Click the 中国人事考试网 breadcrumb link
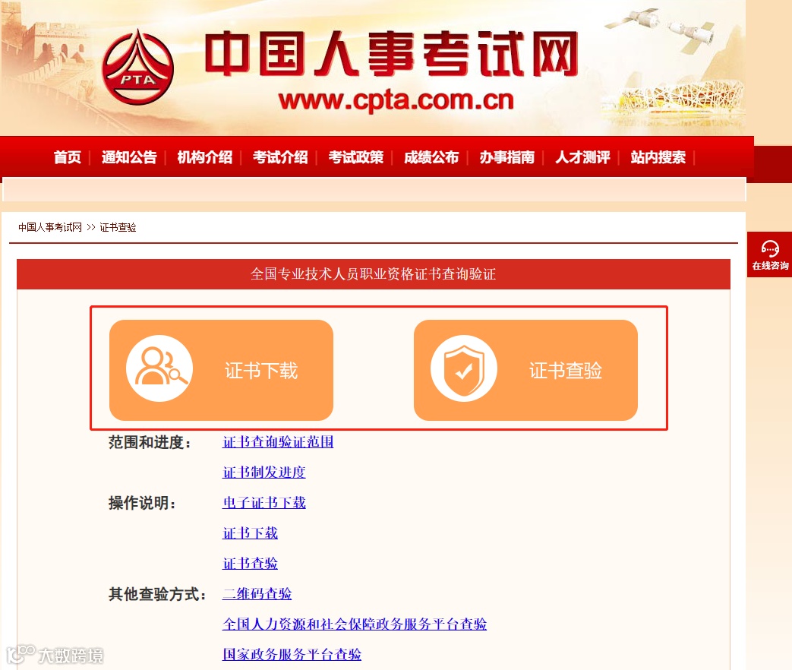Image resolution: width=792 pixels, height=670 pixels. pos(50,227)
